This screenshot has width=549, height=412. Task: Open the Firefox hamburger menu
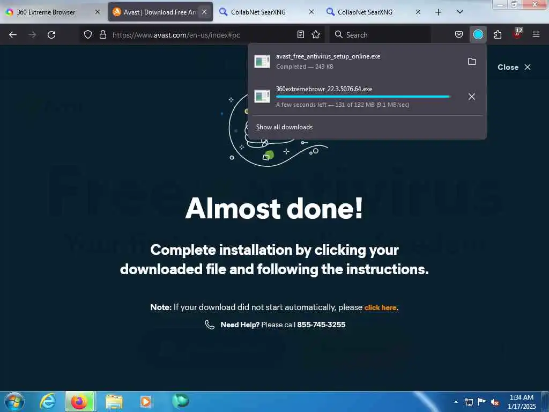tap(536, 34)
